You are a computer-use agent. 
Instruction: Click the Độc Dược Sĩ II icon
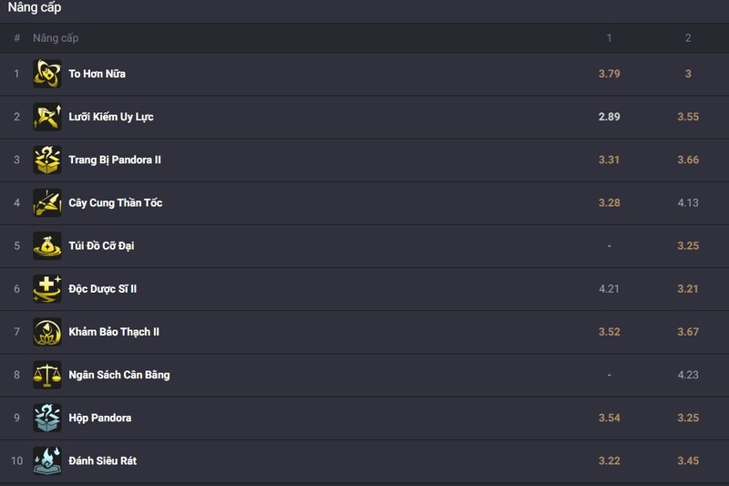pos(47,288)
